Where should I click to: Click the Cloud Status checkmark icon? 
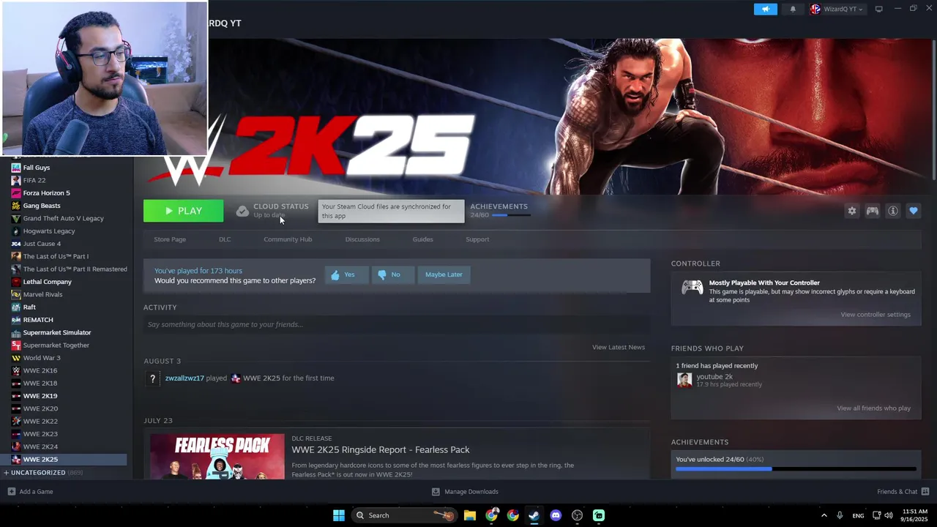(242, 211)
